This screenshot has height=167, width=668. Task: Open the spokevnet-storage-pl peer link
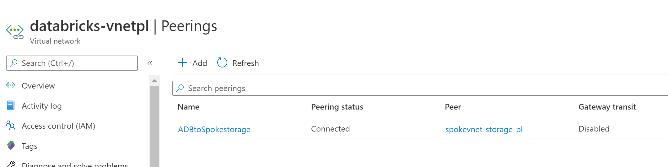point(484,129)
